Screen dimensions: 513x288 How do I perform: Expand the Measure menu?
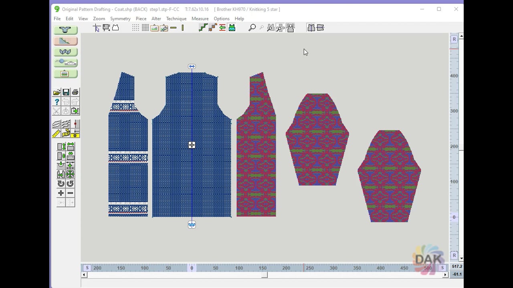click(200, 19)
